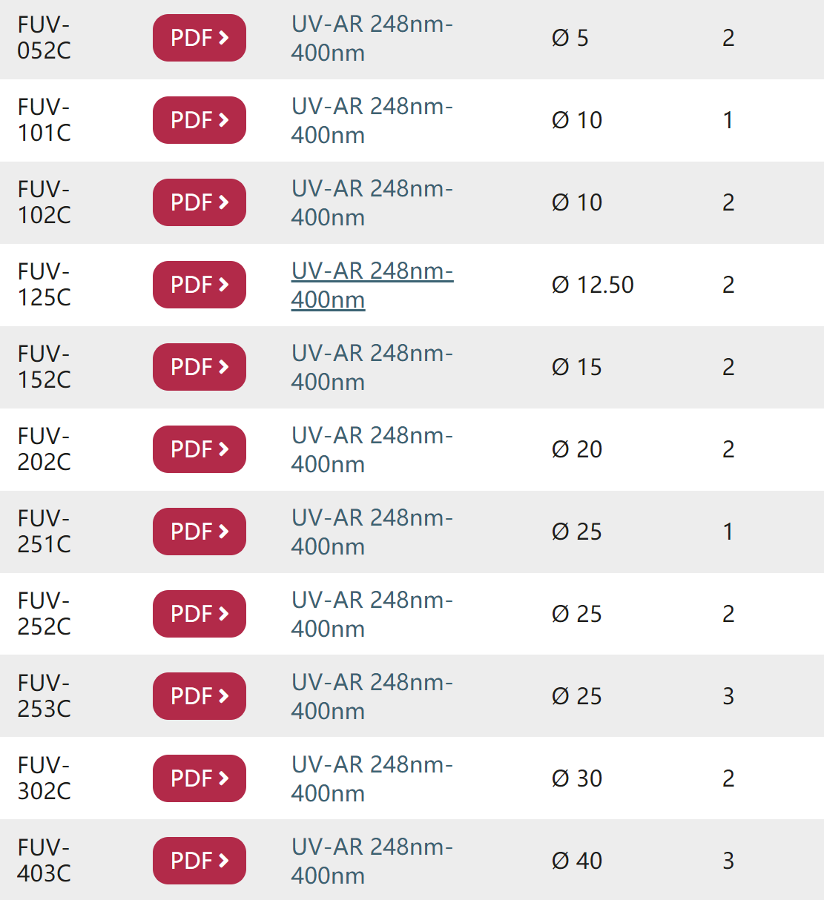824x900 pixels.
Task: Open the PDF for FUV-253C
Action: point(200,696)
